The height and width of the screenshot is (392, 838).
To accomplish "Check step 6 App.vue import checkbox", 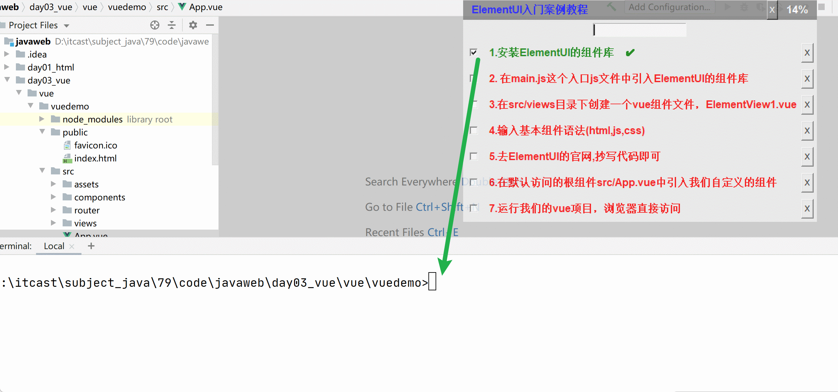I will click(474, 182).
